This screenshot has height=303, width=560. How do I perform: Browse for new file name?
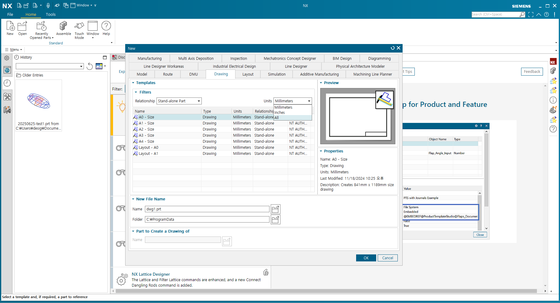tap(276, 209)
